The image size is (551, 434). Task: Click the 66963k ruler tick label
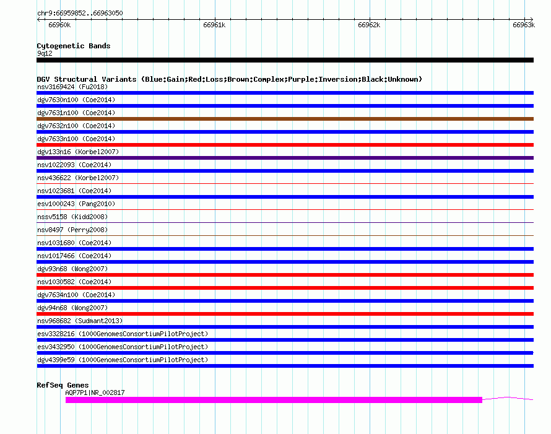pos(524,25)
